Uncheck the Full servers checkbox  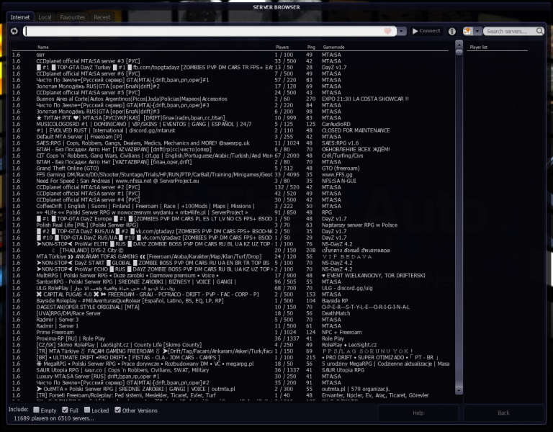pos(64,410)
